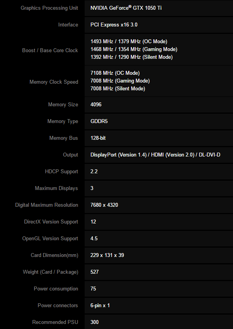233x329 pixels.
Task: Click the '4096' memory size value
Action: (96, 104)
